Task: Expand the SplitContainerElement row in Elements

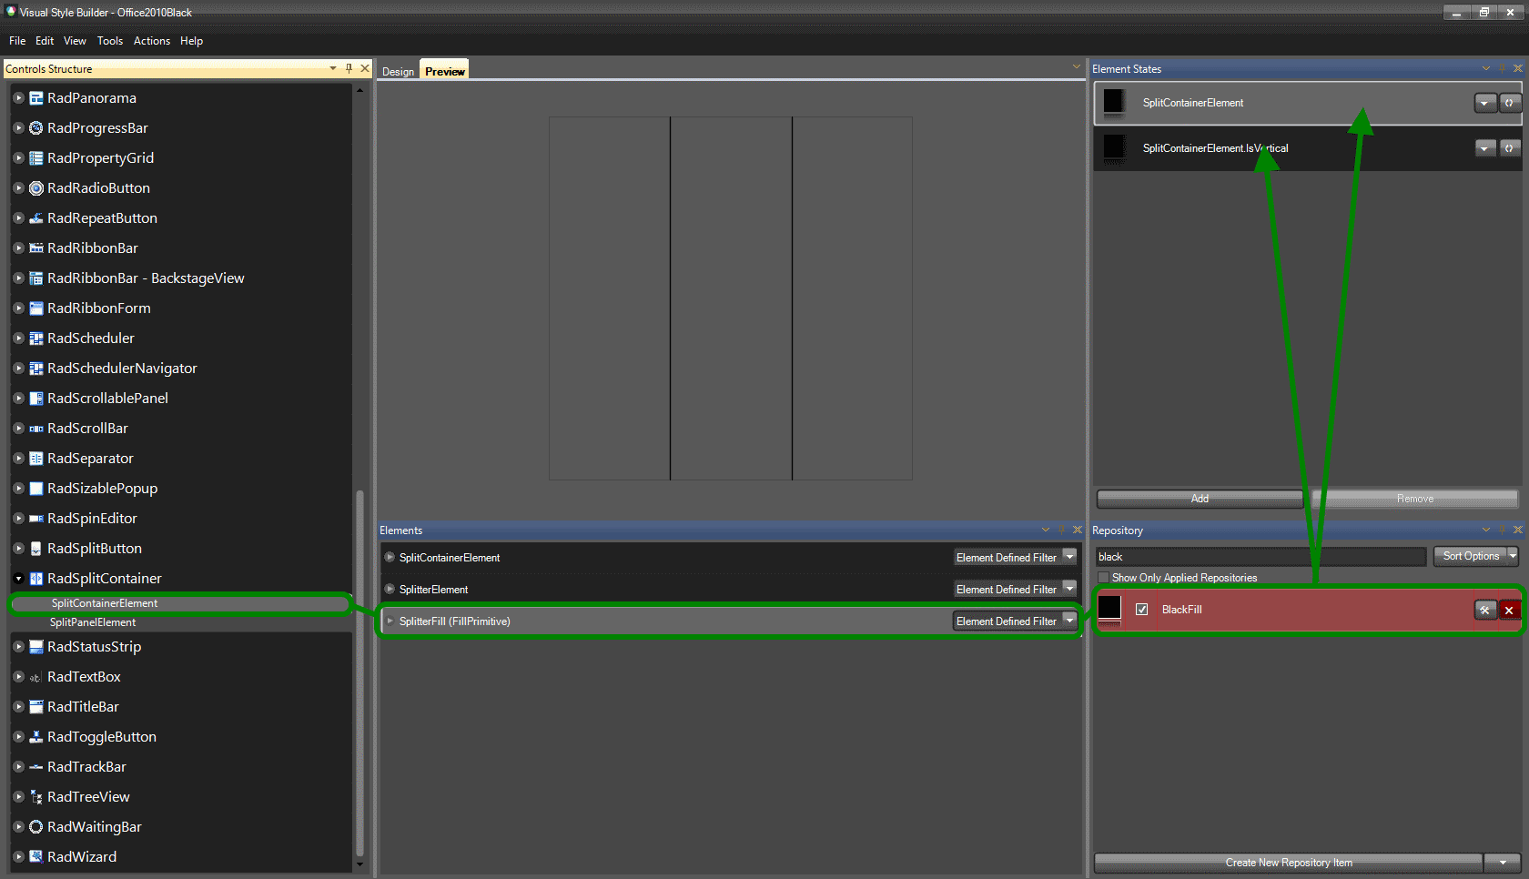Action: (390, 557)
